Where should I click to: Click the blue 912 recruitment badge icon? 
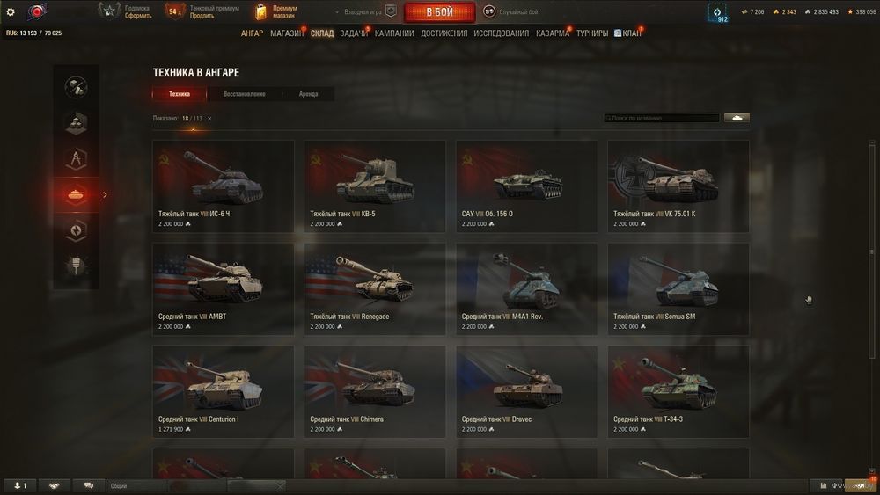pyautogui.click(x=717, y=13)
